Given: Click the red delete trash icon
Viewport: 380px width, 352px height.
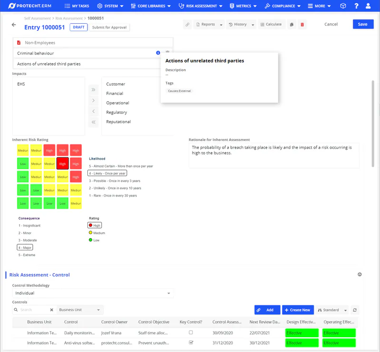Looking at the screenshot, I should pos(302,25).
